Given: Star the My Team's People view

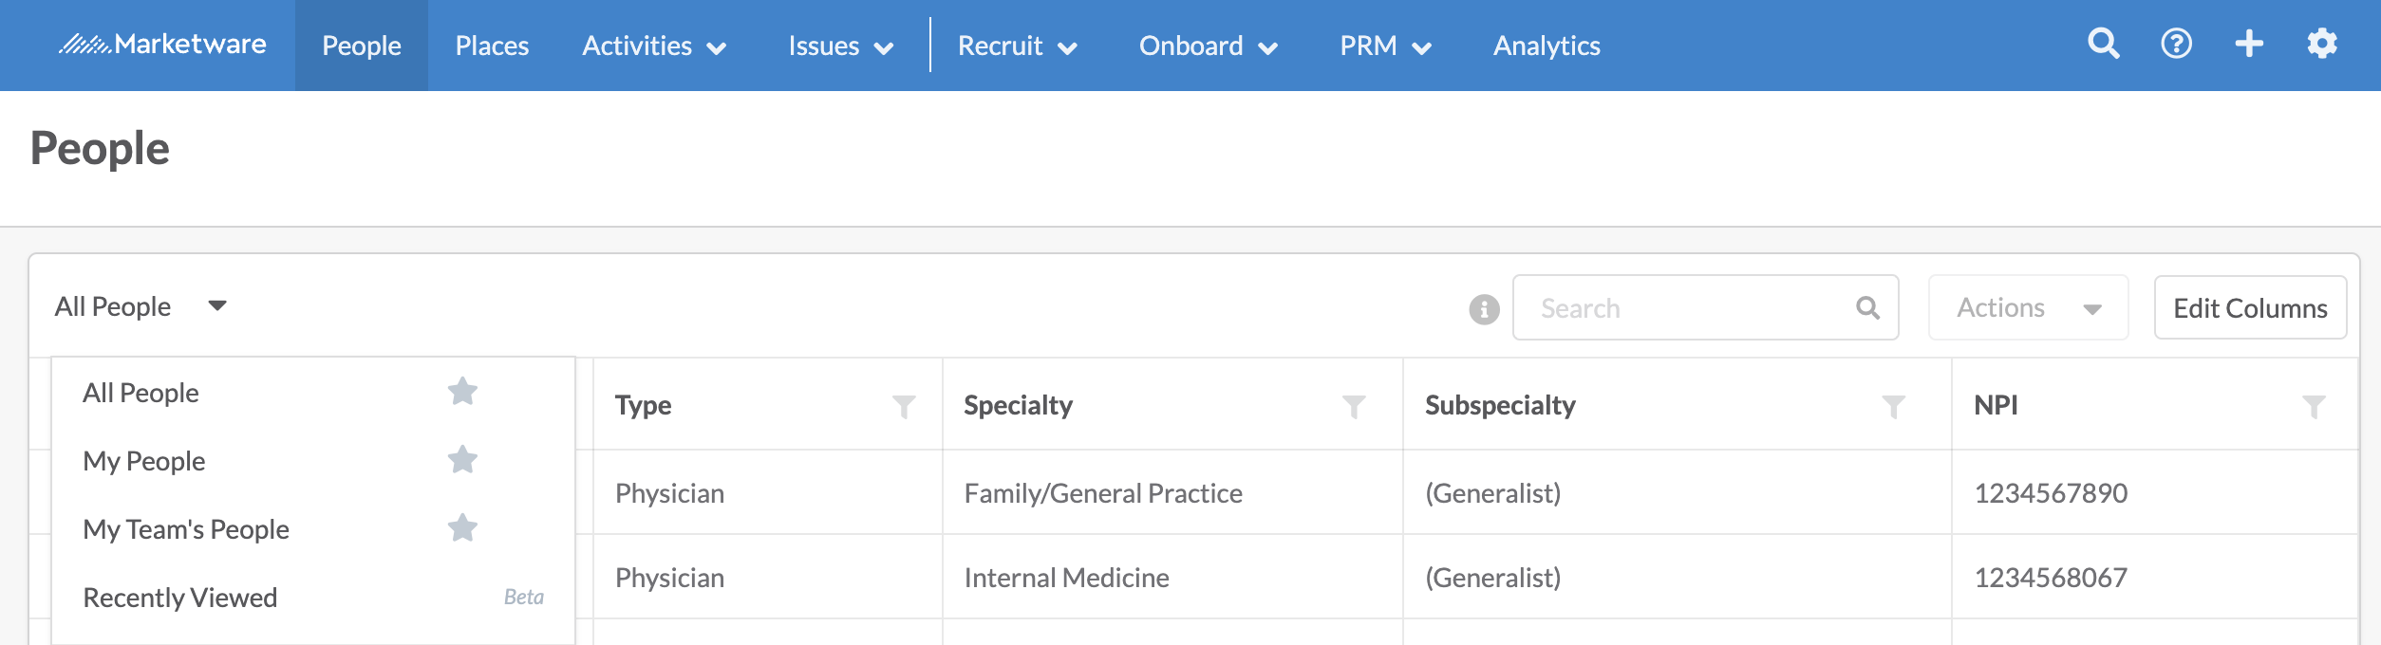Looking at the screenshot, I should click(462, 527).
